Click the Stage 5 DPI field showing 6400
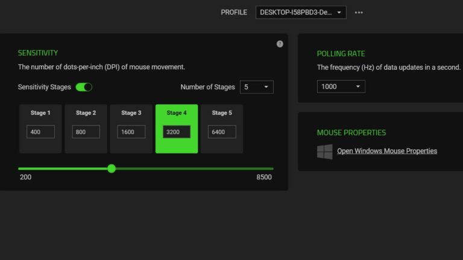This screenshot has width=463, height=260. (221, 132)
